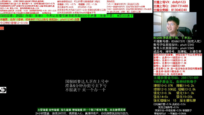The width and height of the screenshot is (204, 115).
Task: Click '套餐2: 全身11+10套国庆=3.6K'
Action: pos(170,60)
